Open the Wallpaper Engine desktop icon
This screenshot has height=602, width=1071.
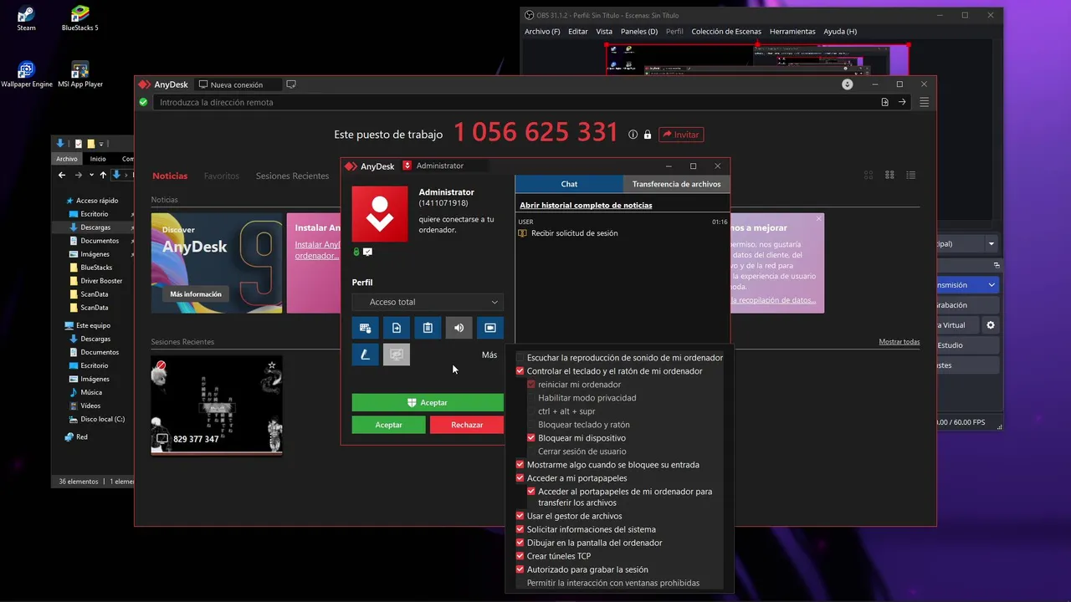pos(27,74)
